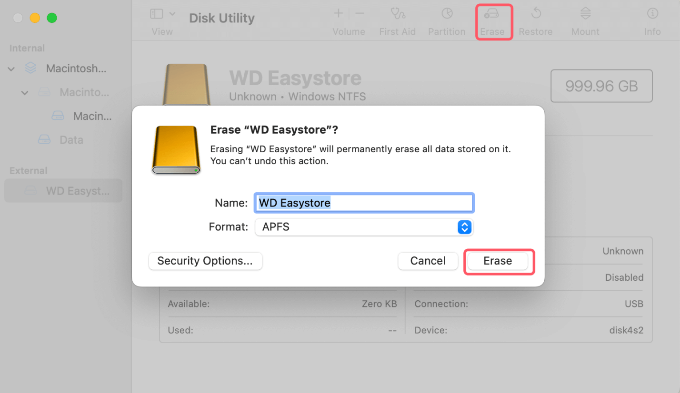Collapse the nested Macintosh volume group

pyautogui.click(x=24, y=92)
